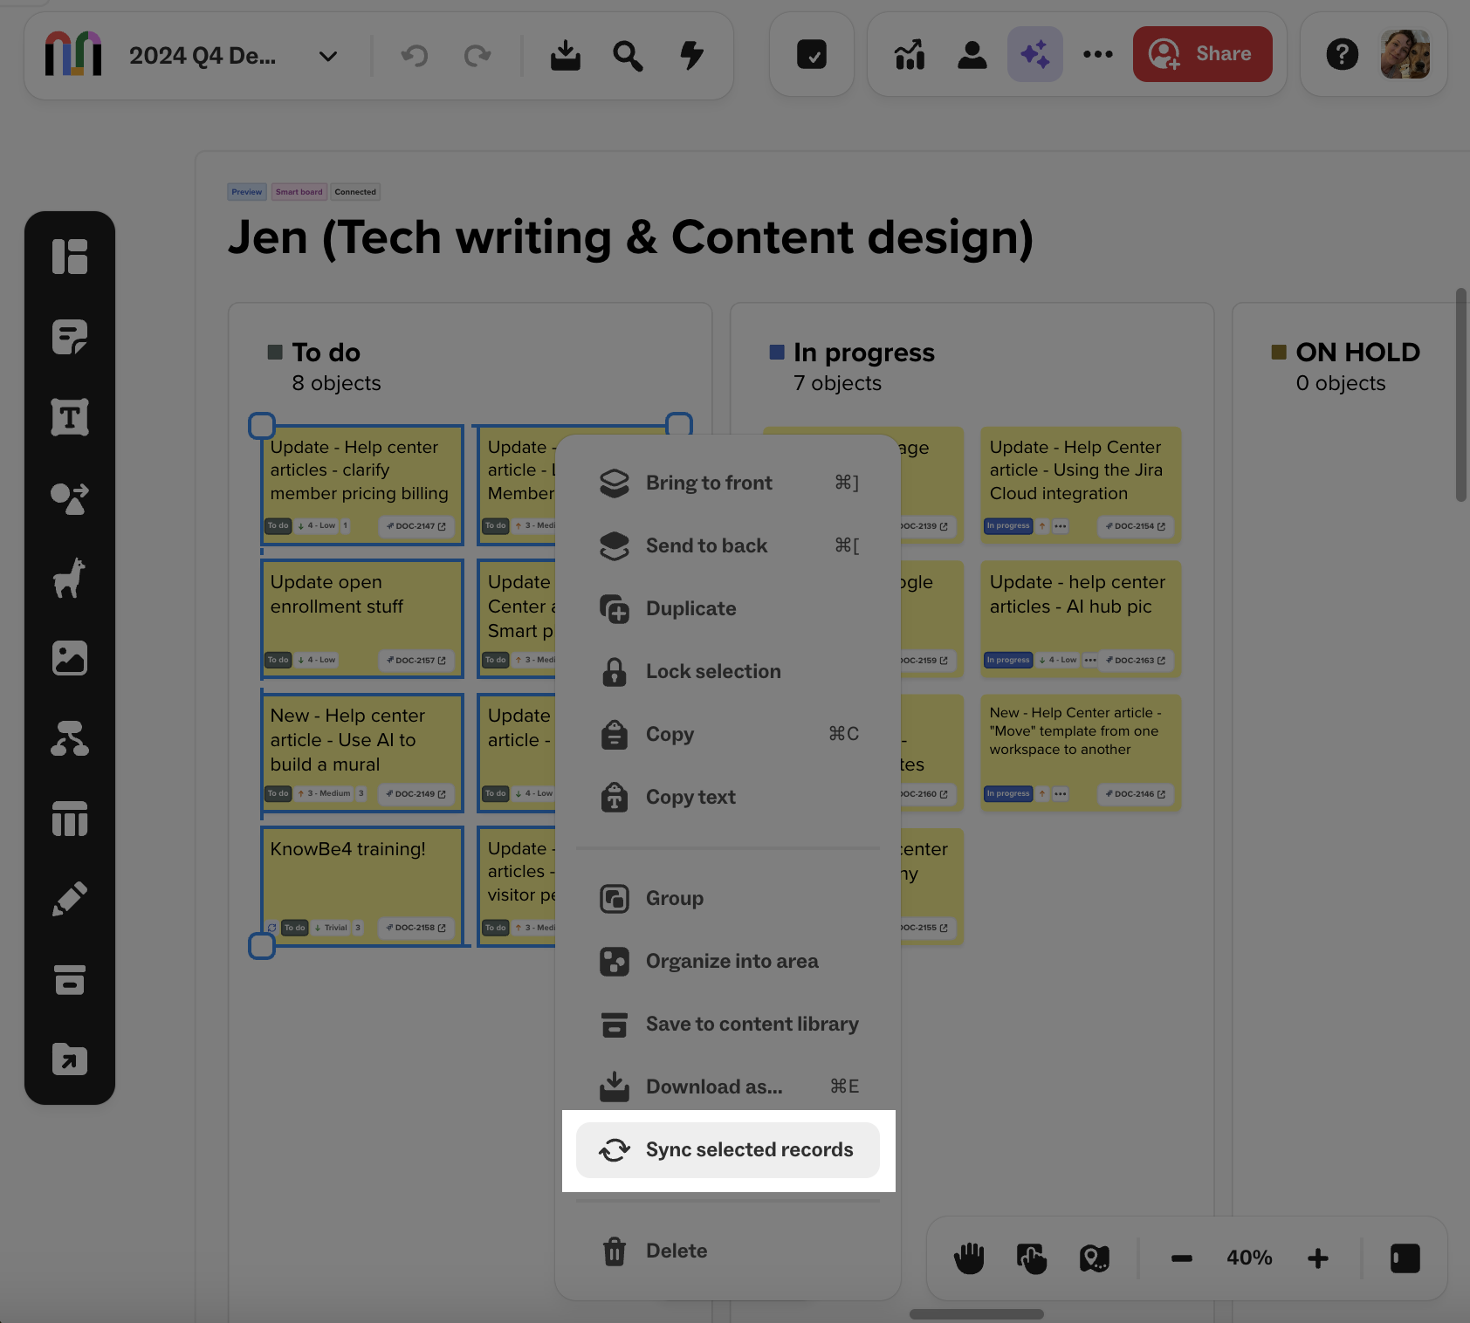Screen dimensions: 1470x1323
Task: Toggle the task checkbox icon in toolbar
Action: tap(812, 54)
